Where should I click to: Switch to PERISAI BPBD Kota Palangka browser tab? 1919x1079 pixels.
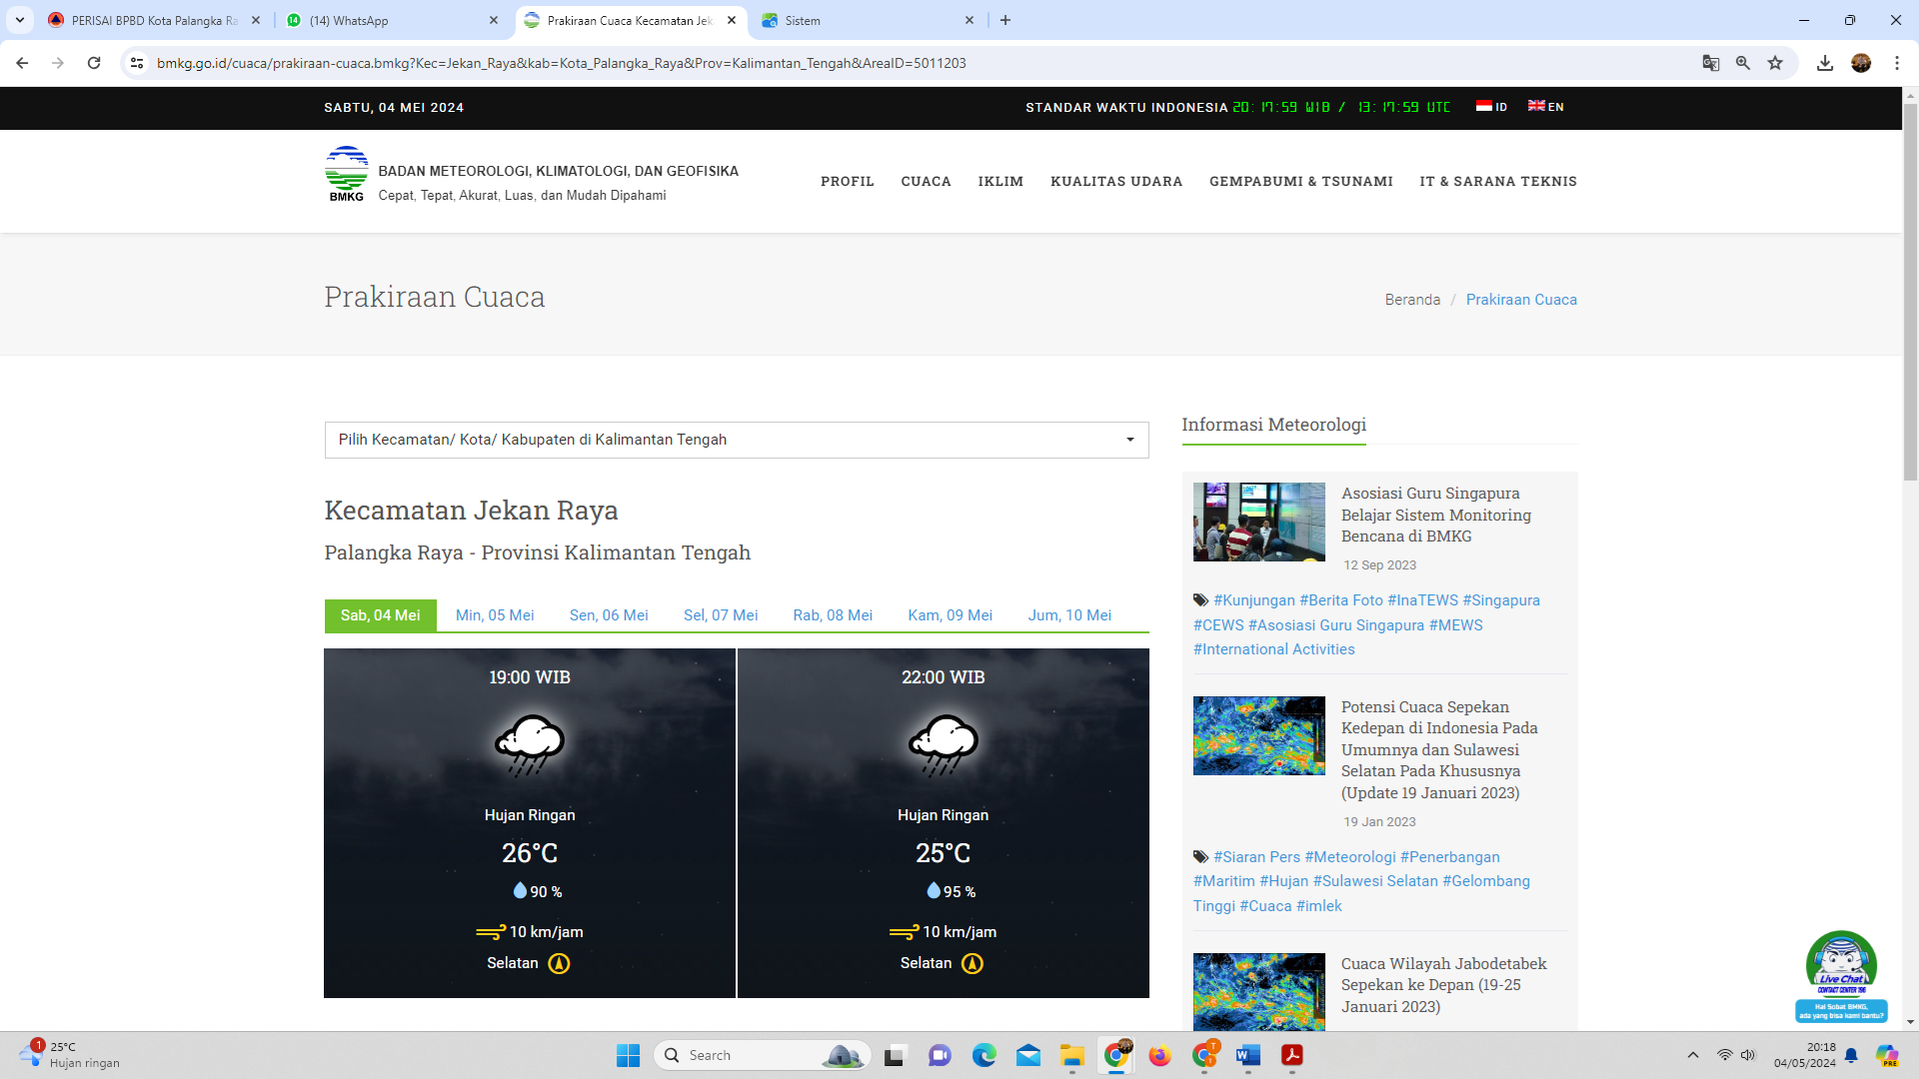[154, 20]
